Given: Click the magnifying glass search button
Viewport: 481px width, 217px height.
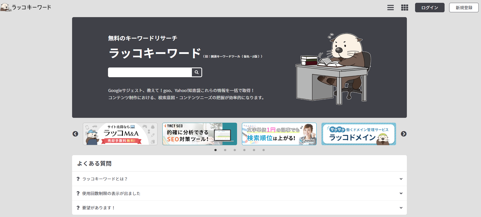Looking at the screenshot, I should tap(197, 72).
